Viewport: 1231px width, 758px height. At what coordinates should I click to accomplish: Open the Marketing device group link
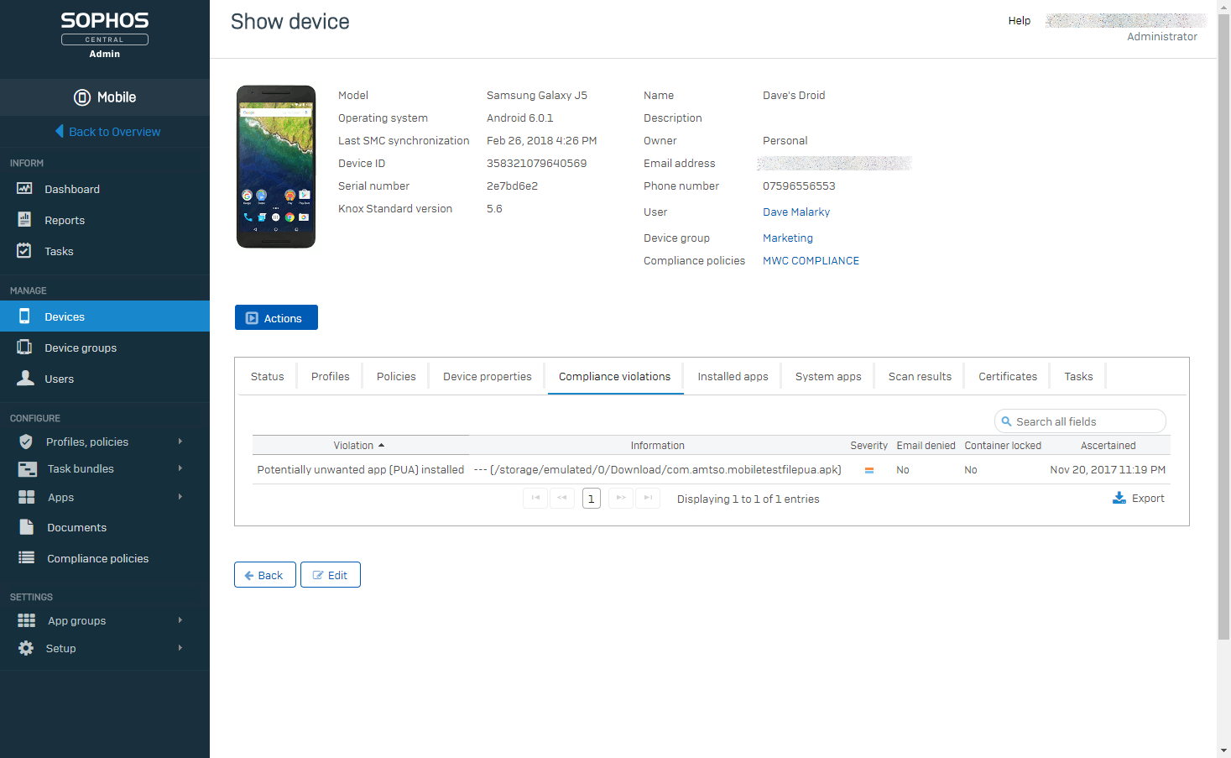[788, 238]
